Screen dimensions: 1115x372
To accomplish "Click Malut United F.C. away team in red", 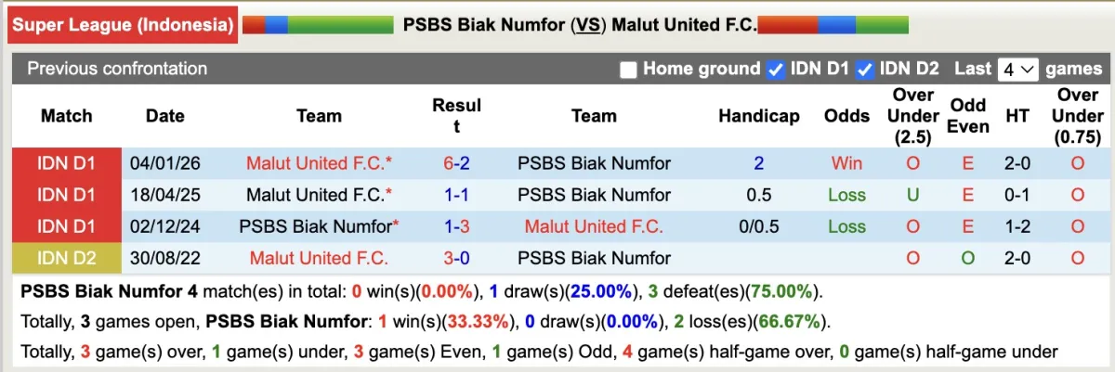I will tap(594, 226).
